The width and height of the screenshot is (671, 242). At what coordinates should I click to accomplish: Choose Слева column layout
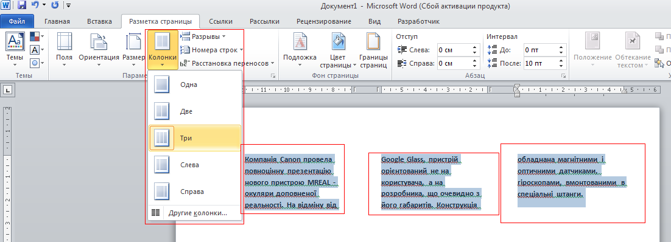(x=195, y=165)
